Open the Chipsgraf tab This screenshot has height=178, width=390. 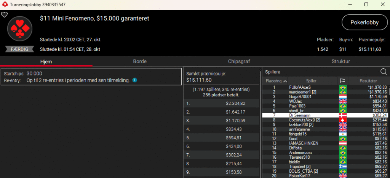239,61
